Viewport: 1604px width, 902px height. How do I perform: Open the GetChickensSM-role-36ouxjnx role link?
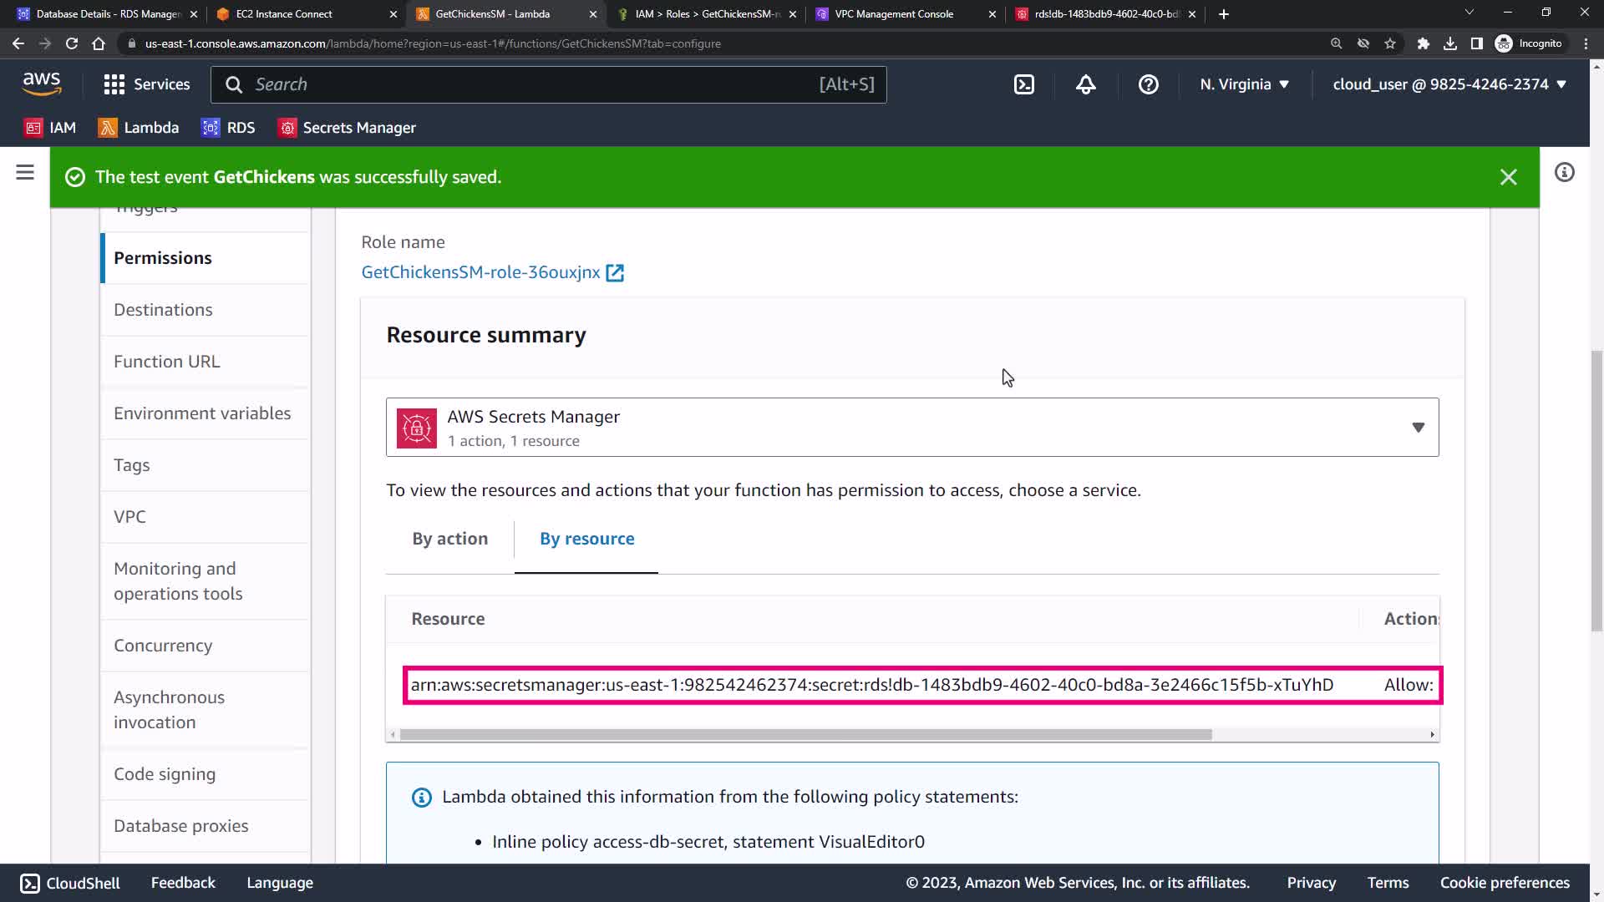click(481, 272)
